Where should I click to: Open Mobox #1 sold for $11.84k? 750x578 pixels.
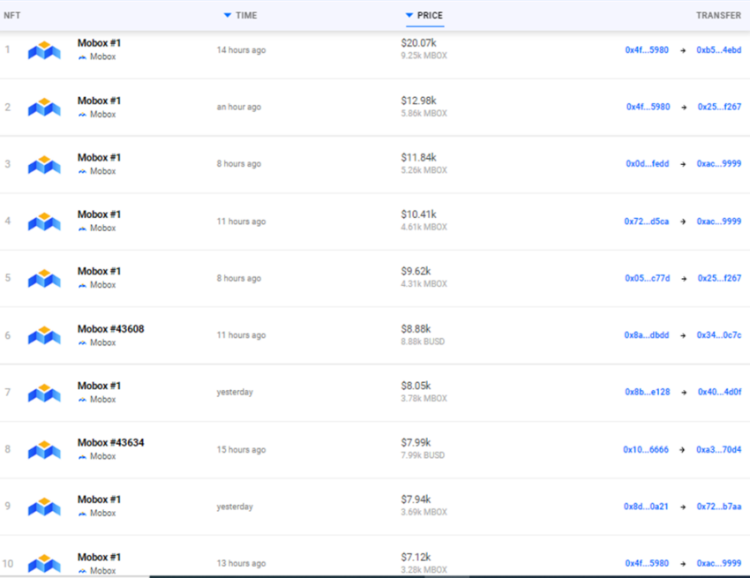coord(99,158)
